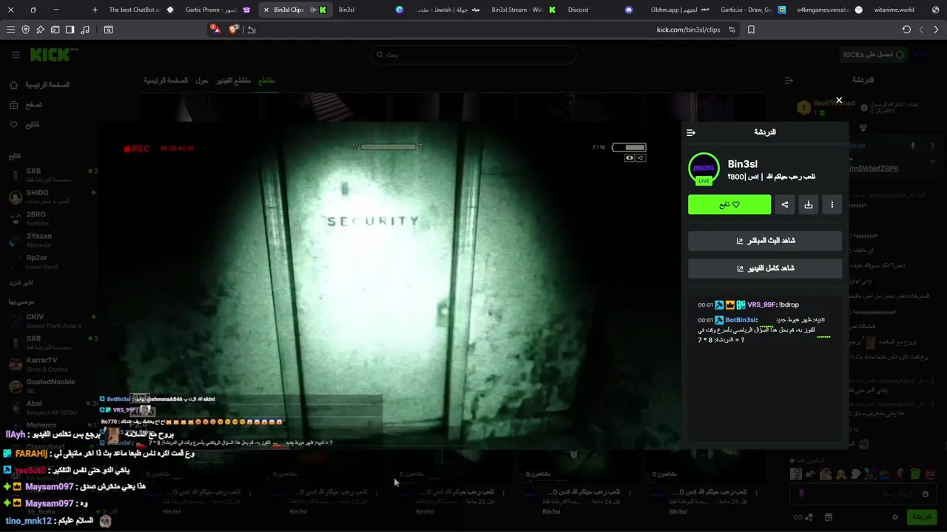Collapse the background stream chat panel icon
947x532 pixels.
789,80
